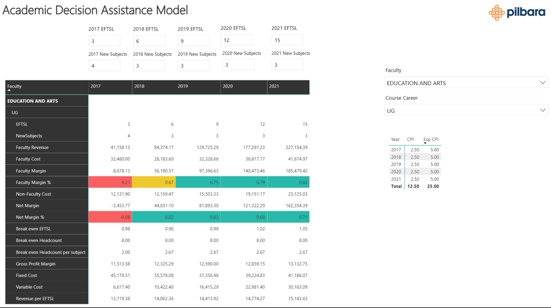The height and width of the screenshot is (308, 551).
Task: Select the Fixed Cost row header
Action: (47, 275)
